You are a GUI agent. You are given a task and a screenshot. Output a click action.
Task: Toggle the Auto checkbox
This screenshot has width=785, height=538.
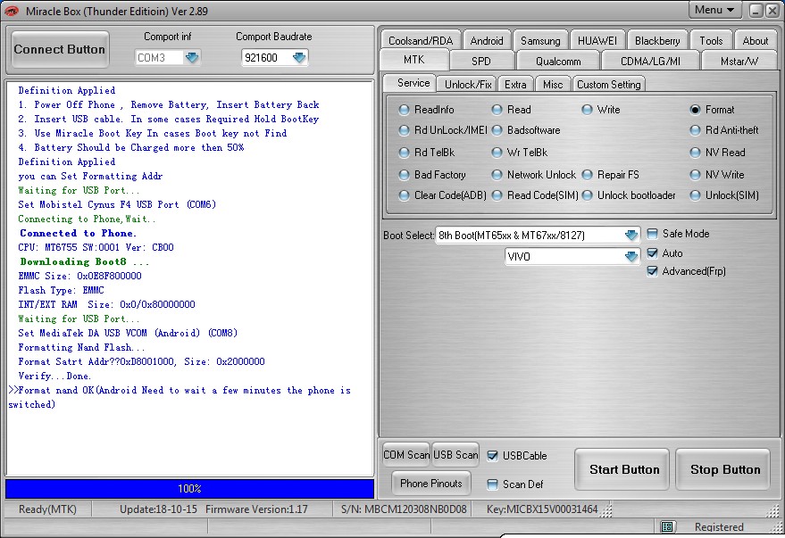652,253
